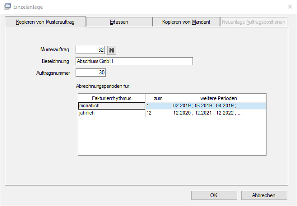This screenshot has height=206, width=297.
Task: Select periods cell starting 02.2019
Action: [x=219, y=106]
